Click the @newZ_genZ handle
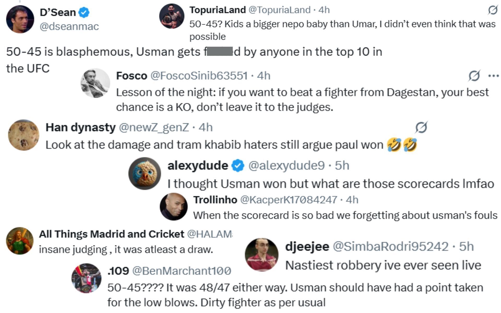 pyautogui.click(x=154, y=127)
